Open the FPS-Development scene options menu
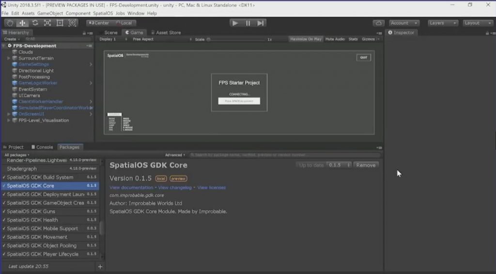Screen dimensions: 496x274 pyautogui.click(x=89, y=46)
